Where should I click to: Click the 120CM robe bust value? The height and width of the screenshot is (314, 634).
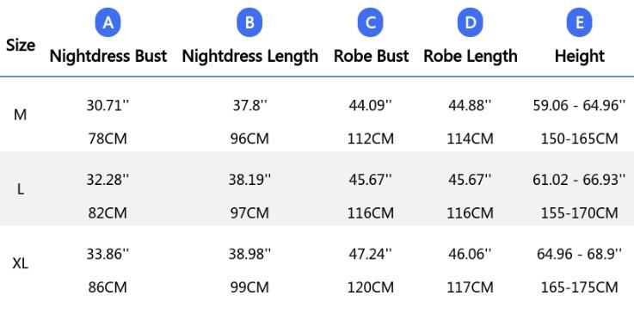coord(371,287)
